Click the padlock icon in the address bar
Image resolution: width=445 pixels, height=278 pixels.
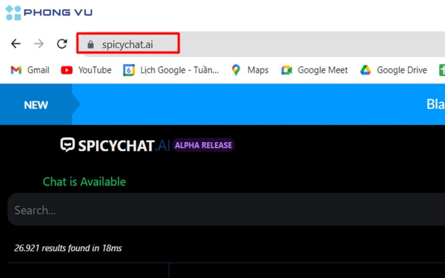[90, 43]
